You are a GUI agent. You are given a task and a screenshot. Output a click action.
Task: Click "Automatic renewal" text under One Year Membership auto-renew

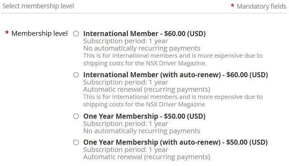click(146, 157)
